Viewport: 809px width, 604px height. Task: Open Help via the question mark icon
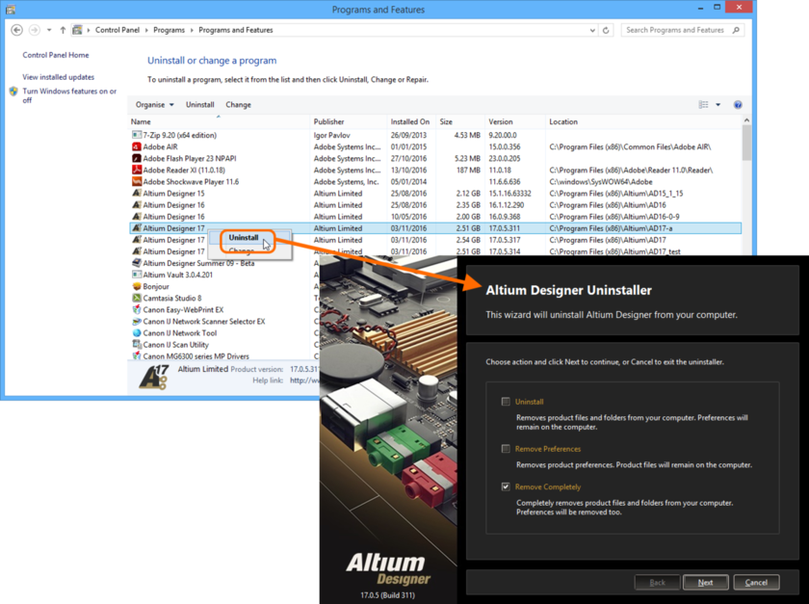(737, 104)
